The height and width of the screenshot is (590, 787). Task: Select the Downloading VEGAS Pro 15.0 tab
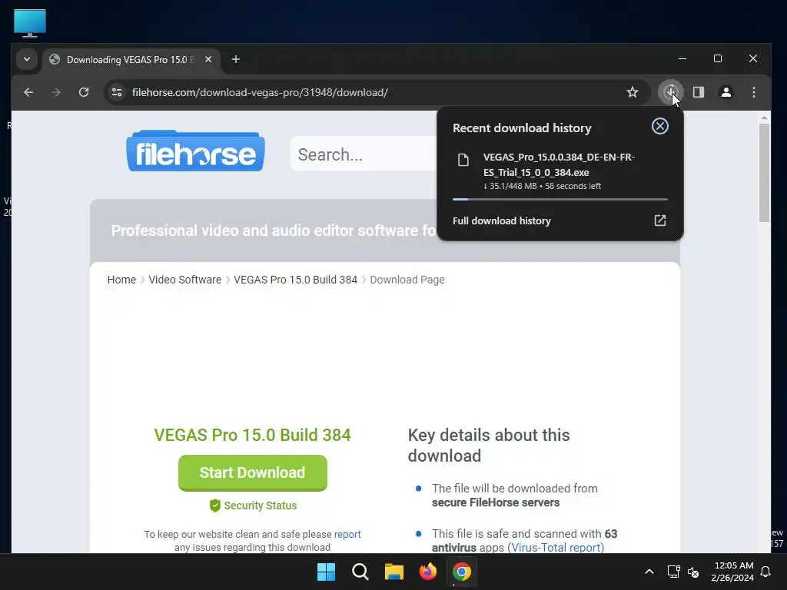point(131,60)
